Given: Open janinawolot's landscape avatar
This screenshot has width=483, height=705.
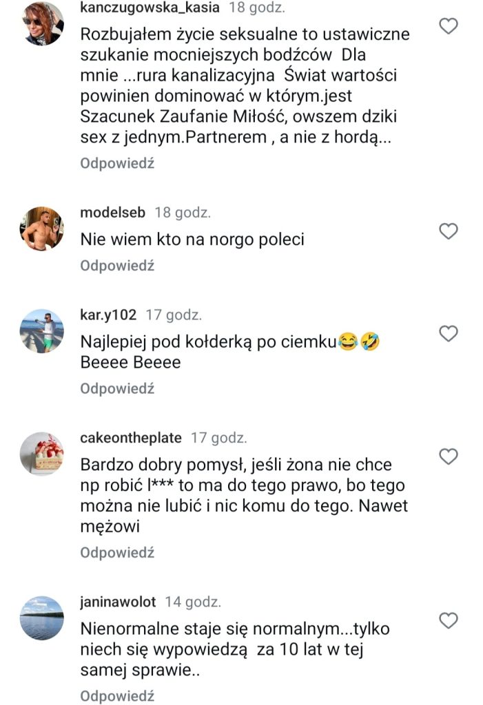Looking at the screenshot, I should point(43,617).
